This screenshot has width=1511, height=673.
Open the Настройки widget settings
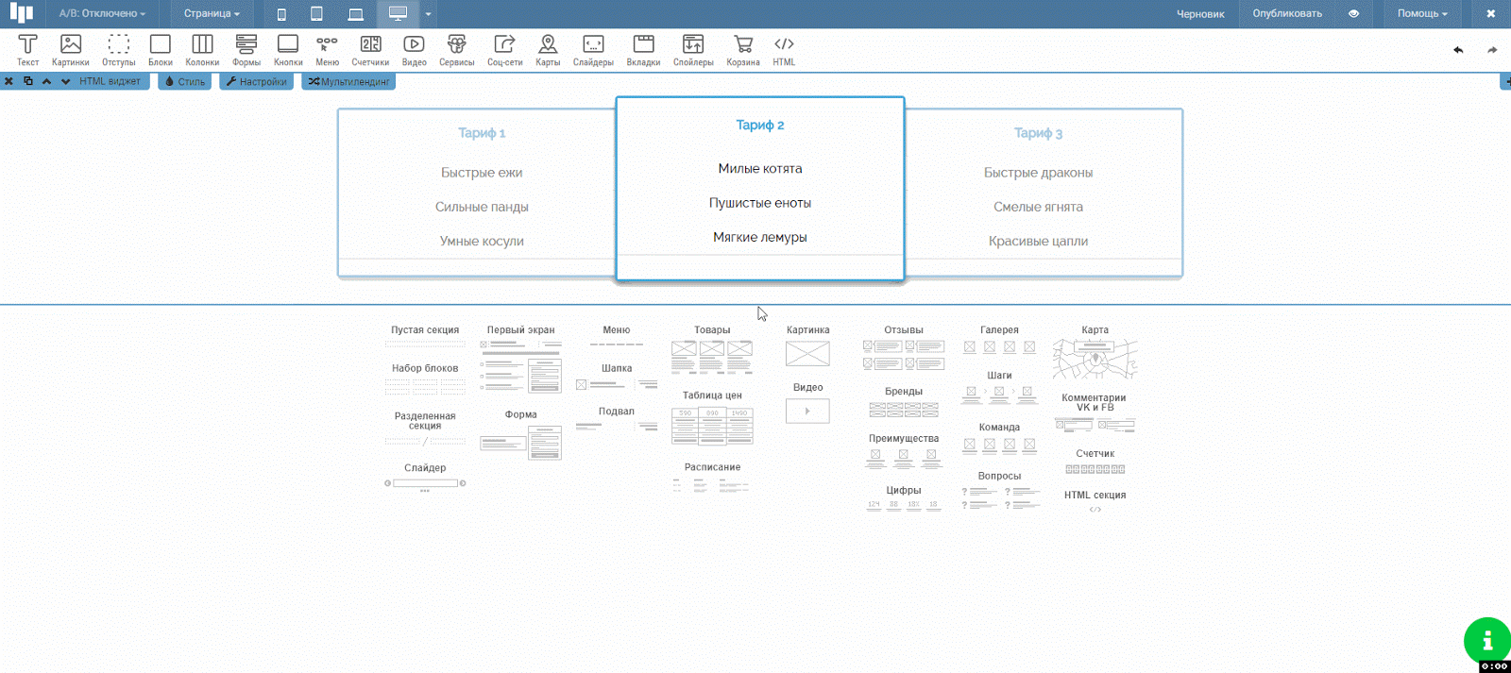click(x=256, y=82)
